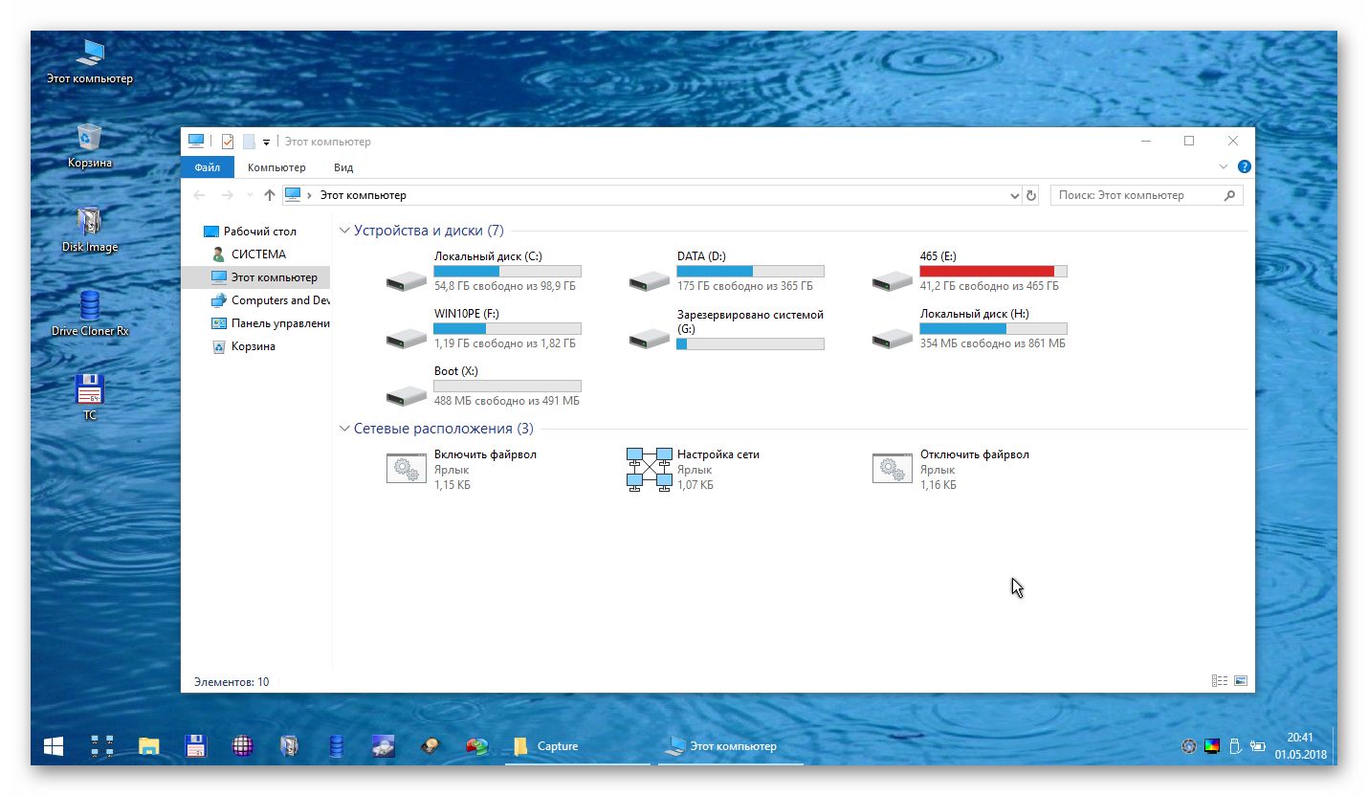Open the address bar history dropdown

(1014, 195)
